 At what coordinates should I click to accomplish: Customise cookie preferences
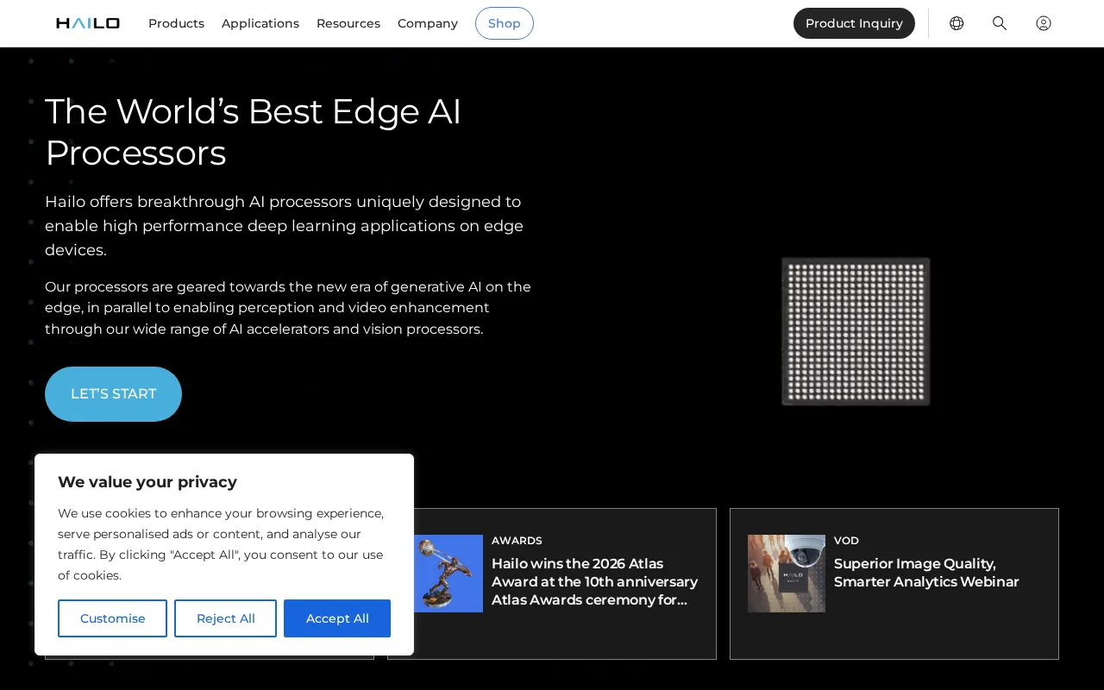click(112, 618)
